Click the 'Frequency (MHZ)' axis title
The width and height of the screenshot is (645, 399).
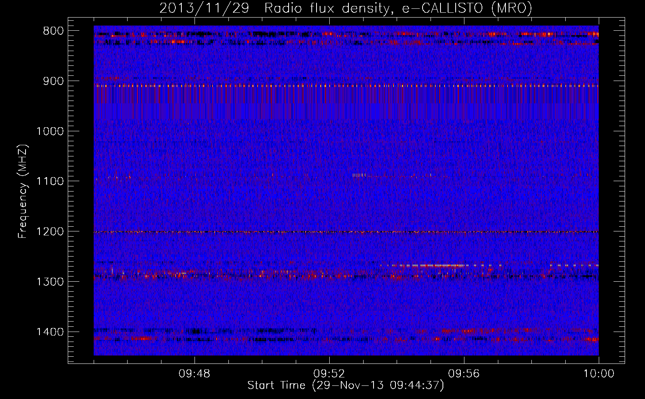(x=23, y=192)
